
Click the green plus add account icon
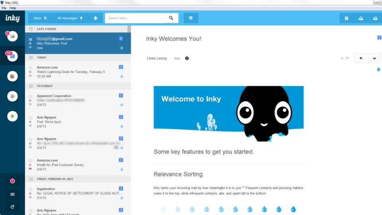click(x=12, y=116)
